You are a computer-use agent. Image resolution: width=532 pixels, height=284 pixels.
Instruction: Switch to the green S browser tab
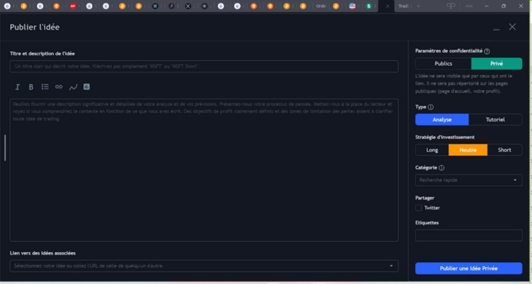[369, 6]
